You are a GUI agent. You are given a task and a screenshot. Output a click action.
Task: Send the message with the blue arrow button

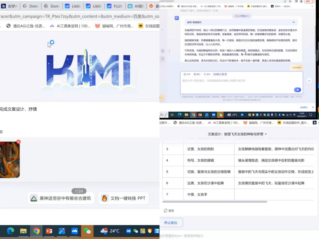pos(297,90)
